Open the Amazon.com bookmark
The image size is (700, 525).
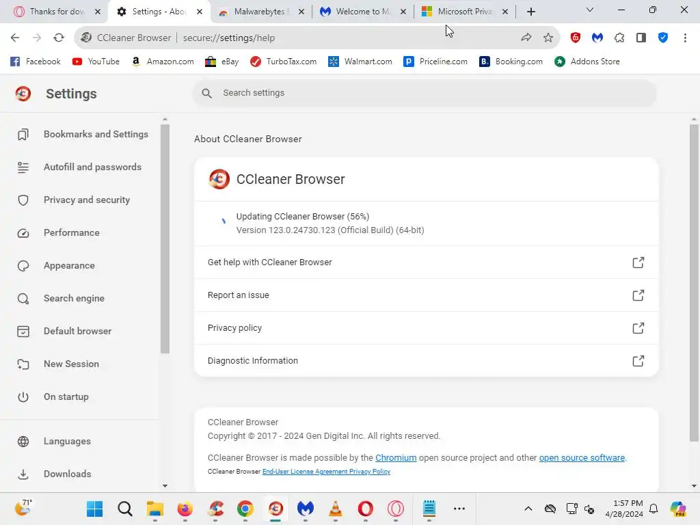pos(163,62)
